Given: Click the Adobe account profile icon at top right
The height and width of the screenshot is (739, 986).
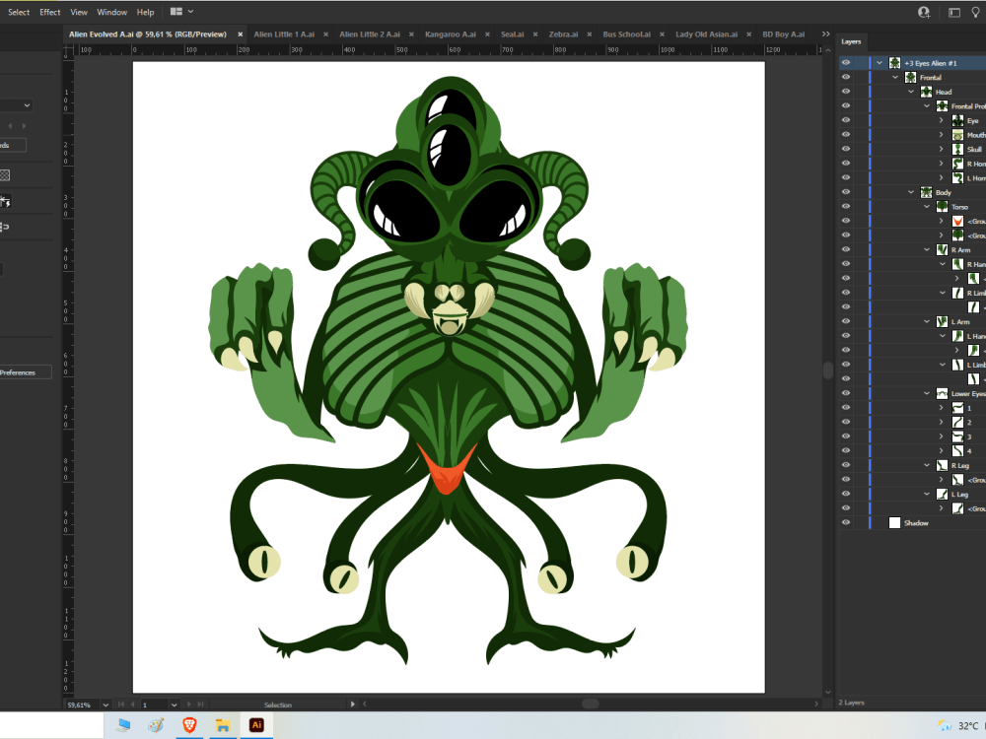Looking at the screenshot, I should [923, 12].
